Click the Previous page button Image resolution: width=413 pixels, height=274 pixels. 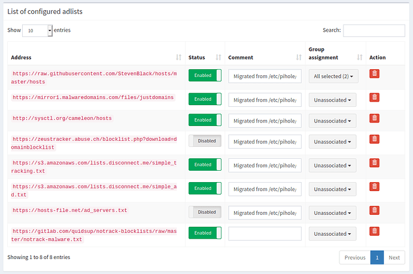pyautogui.click(x=354, y=257)
